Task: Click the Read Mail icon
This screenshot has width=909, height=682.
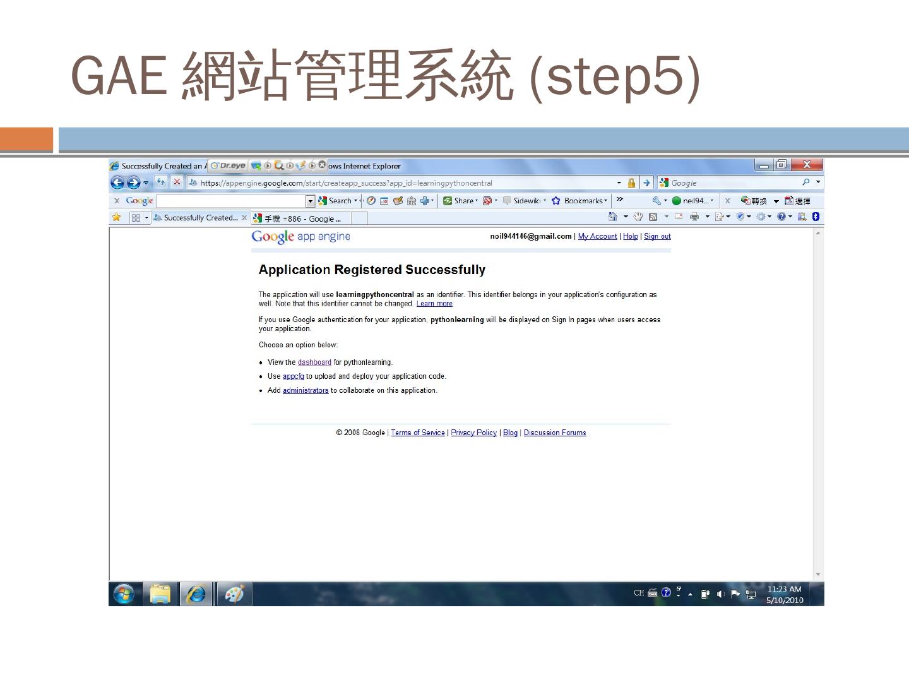Action: click(679, 217)
